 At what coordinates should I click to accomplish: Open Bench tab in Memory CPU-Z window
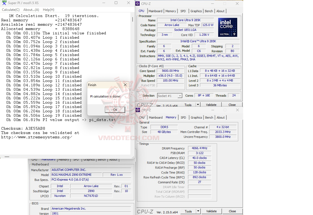209,118
